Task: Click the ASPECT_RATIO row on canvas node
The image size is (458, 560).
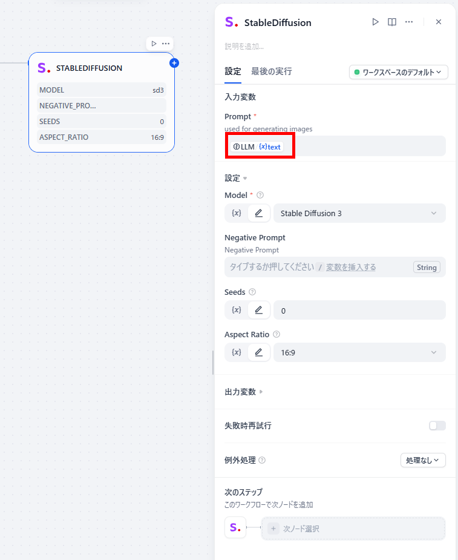Action: pyautogui.click(x=102, y=137)
